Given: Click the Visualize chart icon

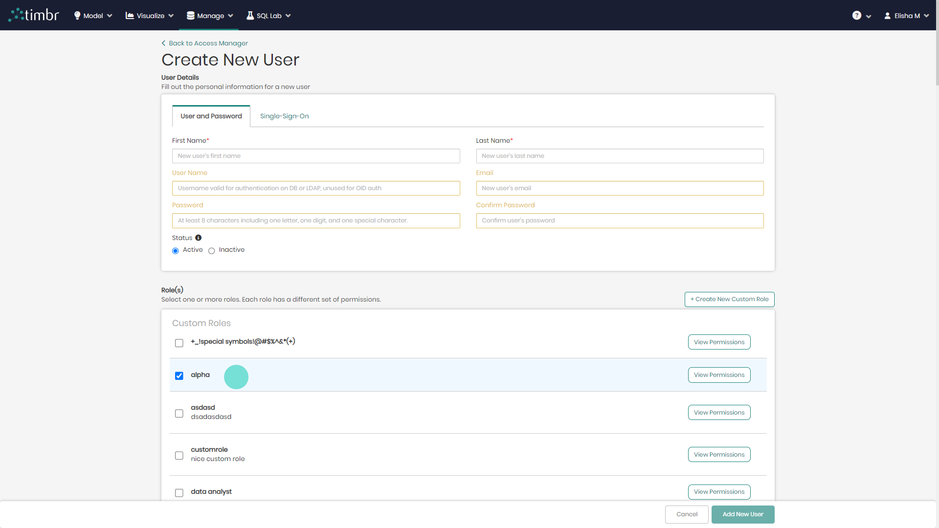Looking at the screenshot, I should pyautogui.click(x=130, y=15).
